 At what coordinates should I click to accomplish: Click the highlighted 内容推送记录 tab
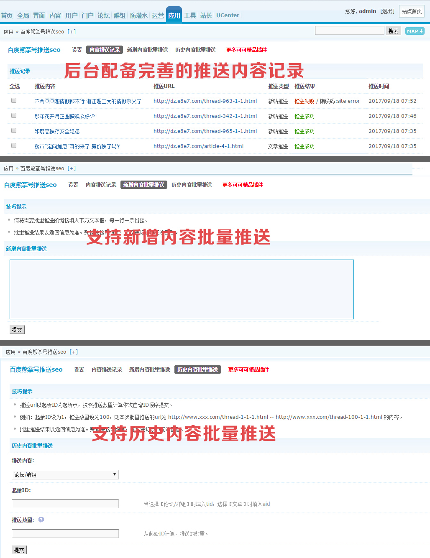(105, 50)
